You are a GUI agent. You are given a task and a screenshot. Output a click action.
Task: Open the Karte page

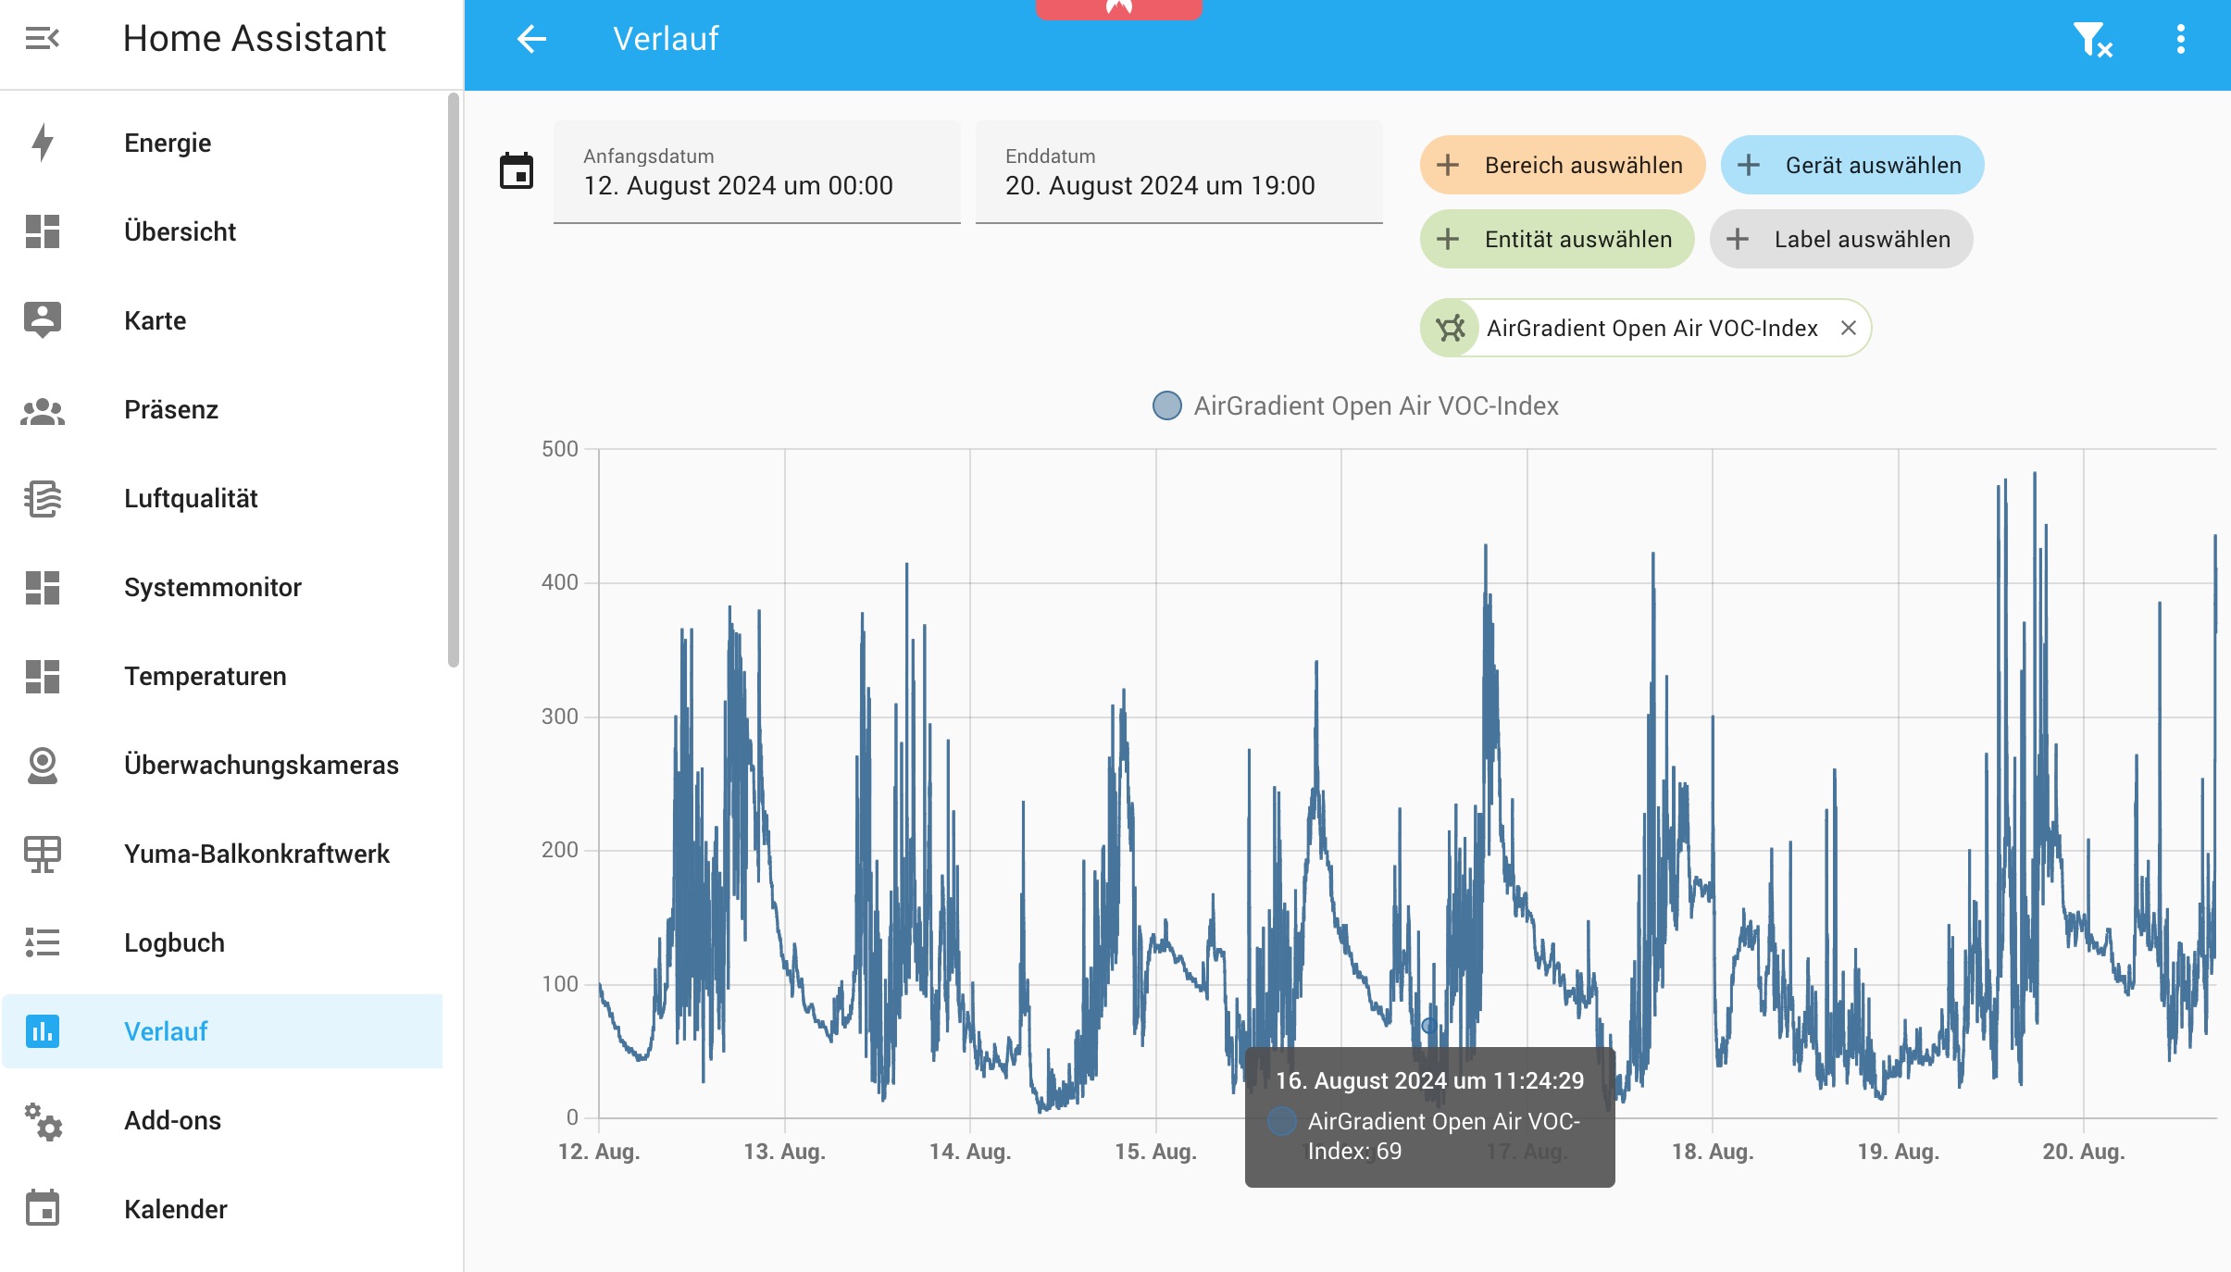(222, 320)
